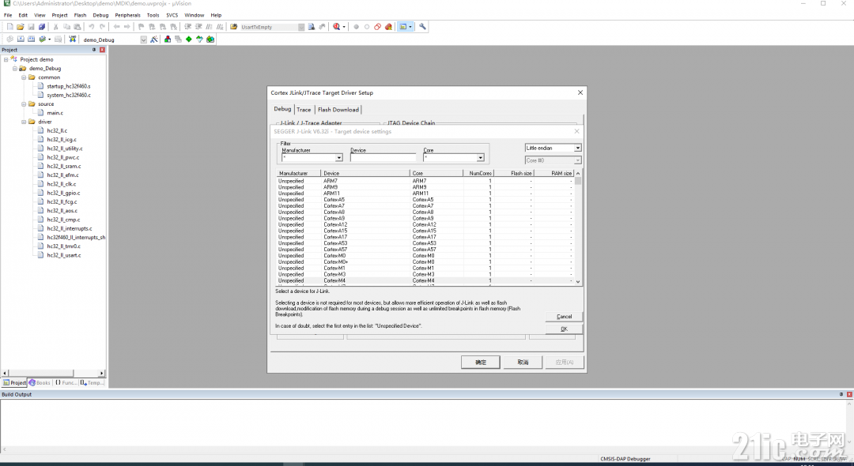The width and height of the screenshot is (854, 466).
Task: Sort by the Flash size column header
Action: click(514, 173)
